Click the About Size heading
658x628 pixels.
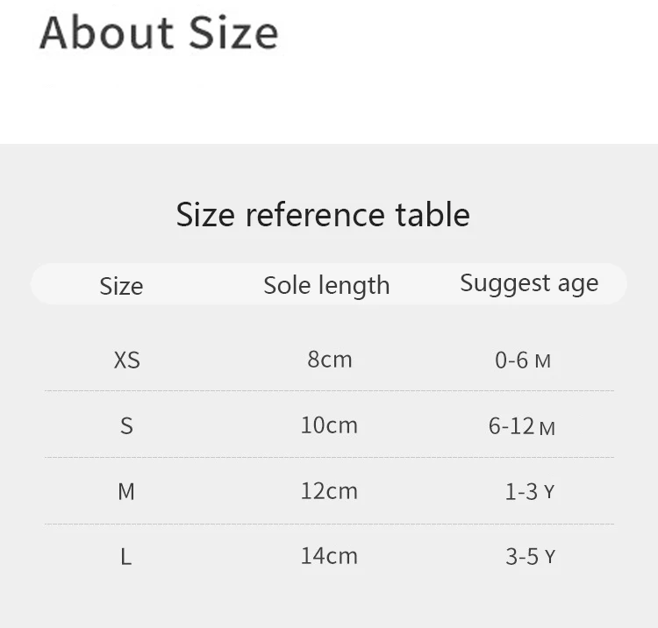tap(159, 32)
